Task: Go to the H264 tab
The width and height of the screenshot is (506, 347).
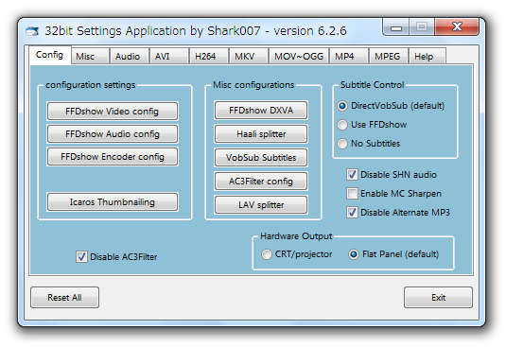Action: pyautogui.click(x=209, y=57)
